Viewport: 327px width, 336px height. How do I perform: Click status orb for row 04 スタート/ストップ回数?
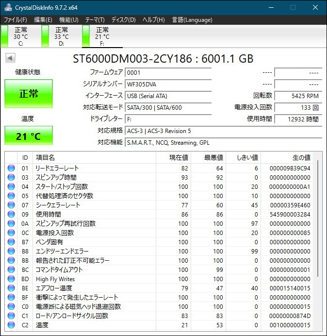(11, 186)
